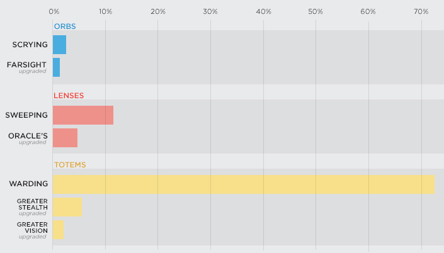Click the GREATER STEALTH row label
This screenshot has height=253, width=444.
click(32, 204)
